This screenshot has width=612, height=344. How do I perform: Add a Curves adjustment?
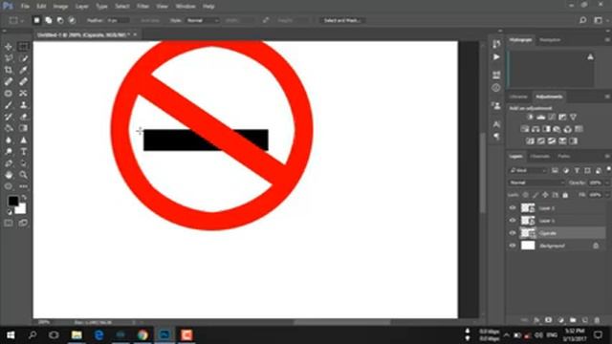click(x=552, y=117)
